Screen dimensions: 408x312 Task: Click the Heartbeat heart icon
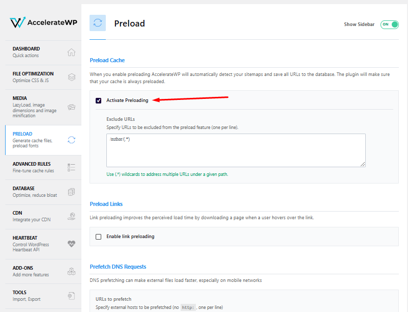pyautogui.click(x=72, y=244)
